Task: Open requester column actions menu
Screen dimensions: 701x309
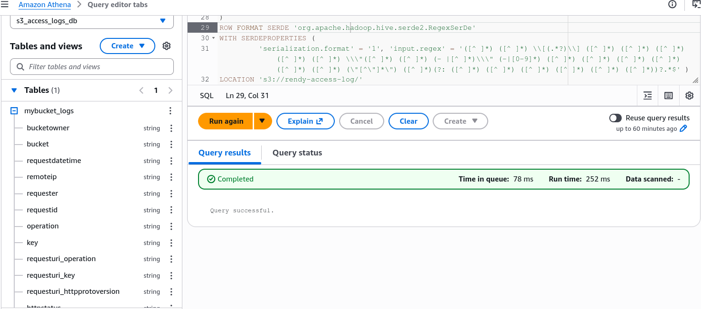Action: pyautogui.click(x=171, y=194)
